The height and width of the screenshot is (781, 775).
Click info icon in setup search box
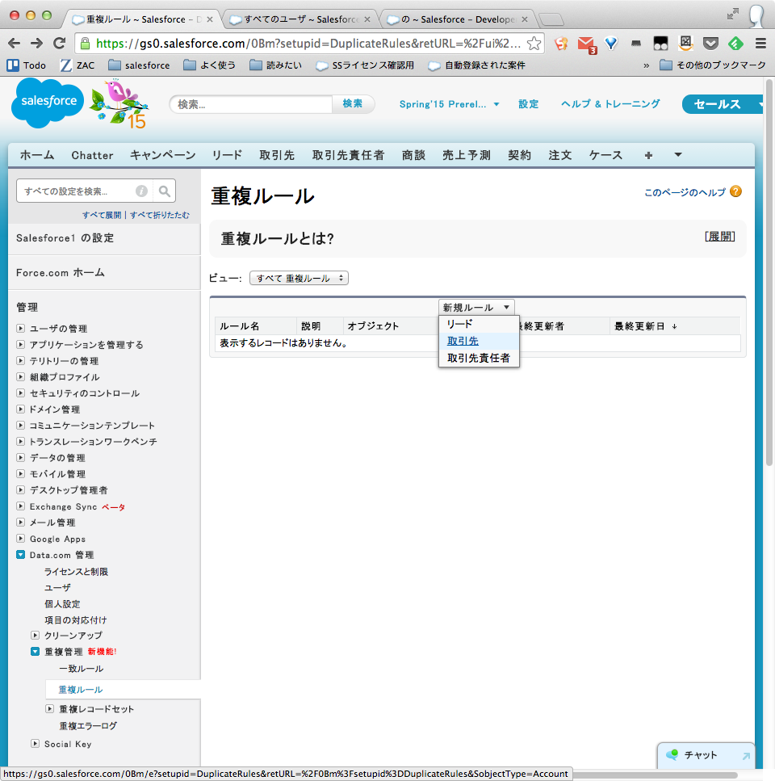[141, 191]
